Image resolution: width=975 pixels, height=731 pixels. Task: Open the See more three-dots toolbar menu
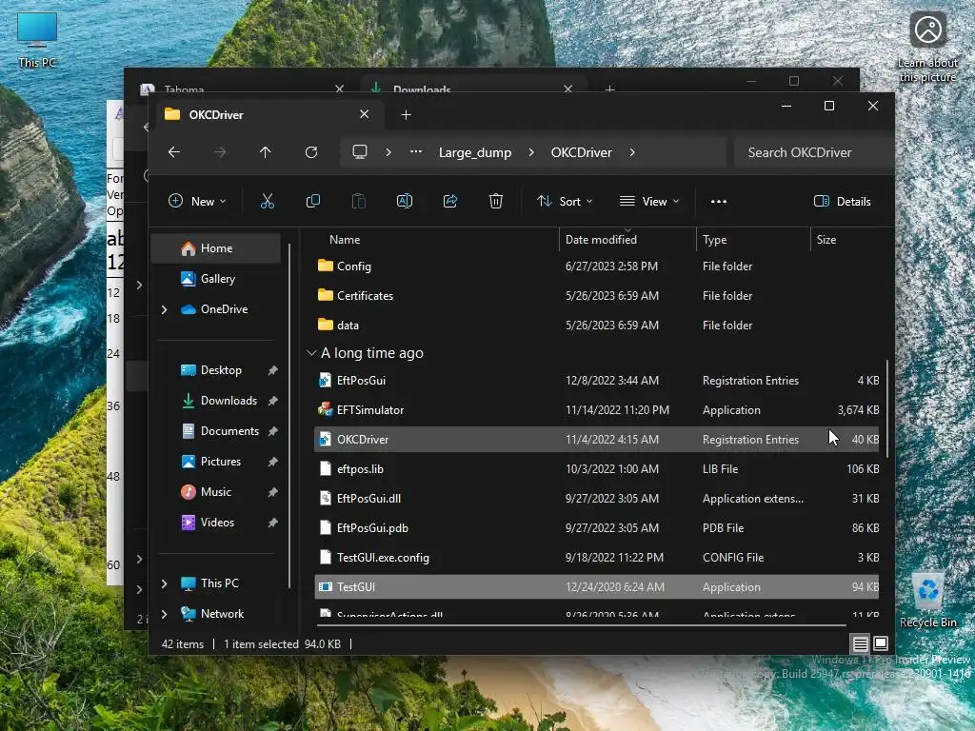(719, 202)
